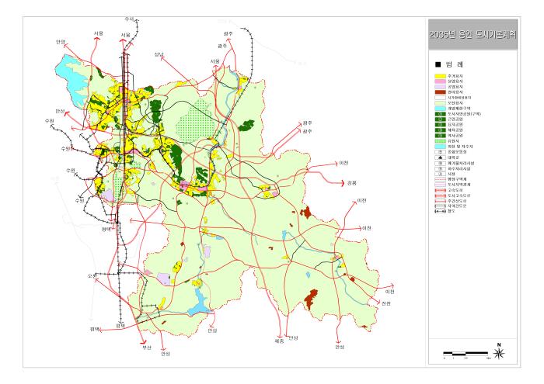Pick the yellow 주거용지 legend swatch
544x384 pixels.
click(x=440, y=77)
